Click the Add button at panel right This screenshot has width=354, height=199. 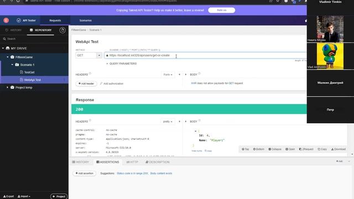(x=339, y=161)
